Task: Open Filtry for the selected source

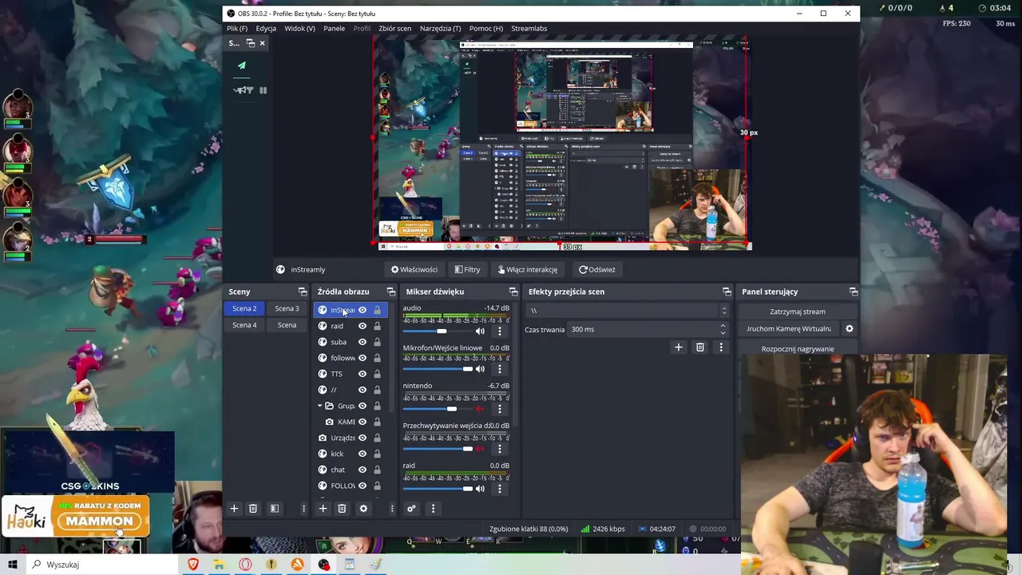Action: click(467, 270)
